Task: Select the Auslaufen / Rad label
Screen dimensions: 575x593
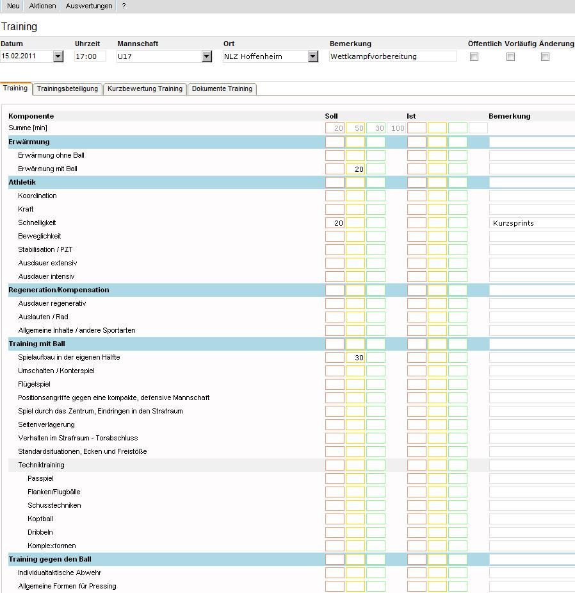Action: point(43,317)
